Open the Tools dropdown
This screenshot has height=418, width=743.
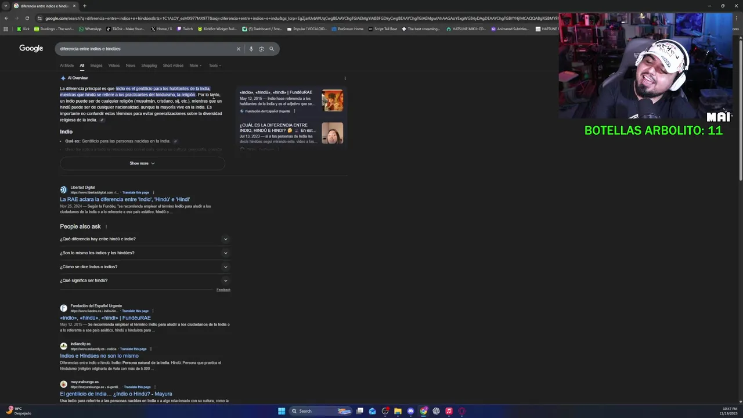215,66
